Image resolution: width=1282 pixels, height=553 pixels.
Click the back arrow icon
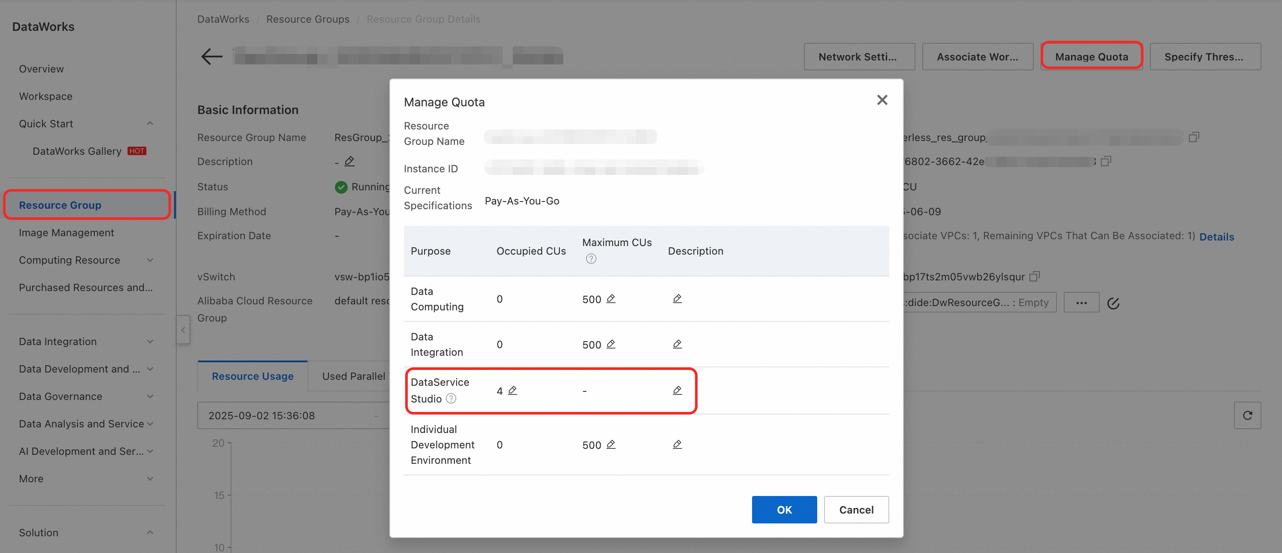pyautogui.click(x=211, y=56)
